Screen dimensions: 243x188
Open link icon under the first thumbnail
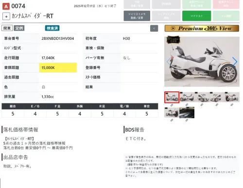pyautogui.click(x=172, y=105)
